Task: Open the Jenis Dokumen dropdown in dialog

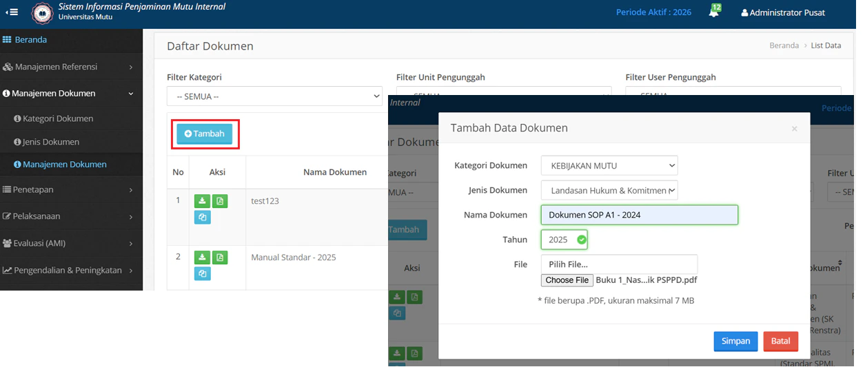Action: tap(609, 190)
